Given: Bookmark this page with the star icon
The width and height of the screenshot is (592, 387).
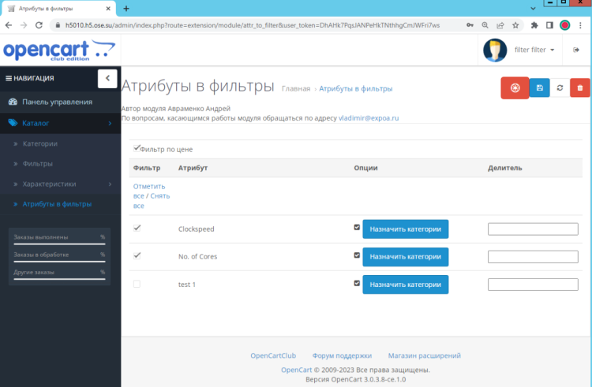Looking at the screenshot, I should 515,25.
